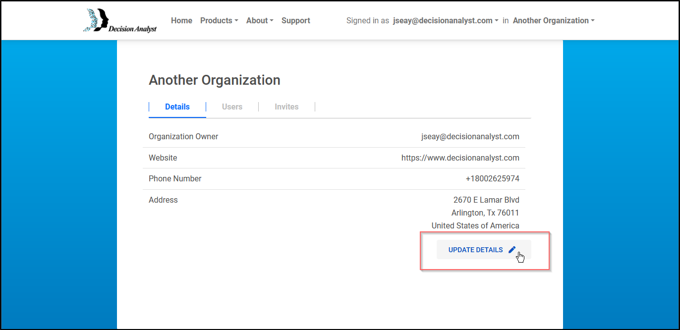This screenshot has height=330, width=680.
Task: Click the Another Organization page heading
Action: point(214,80)
